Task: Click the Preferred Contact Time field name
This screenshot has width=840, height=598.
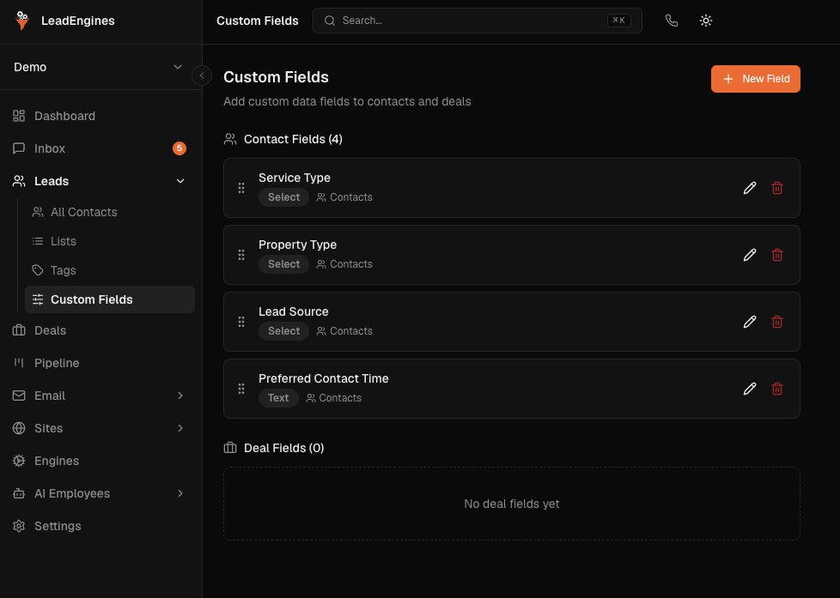Action: tap(324, 378)
